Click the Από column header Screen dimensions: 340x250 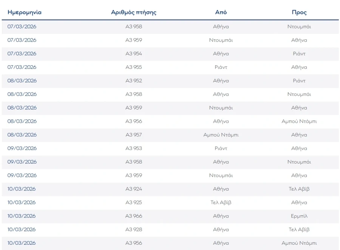tap(221, 12)
